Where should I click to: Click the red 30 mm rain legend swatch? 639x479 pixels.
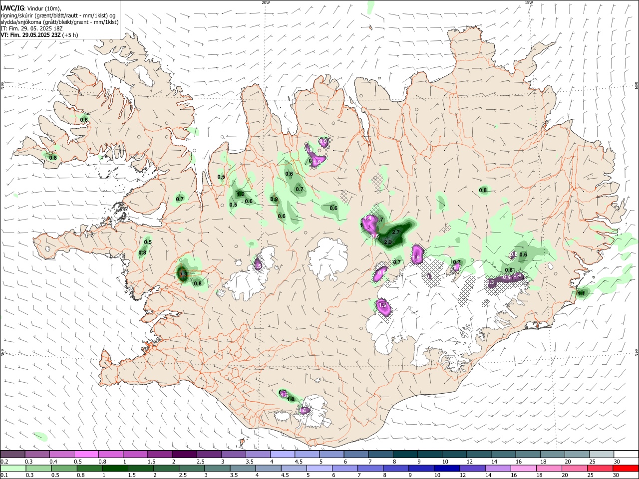(626, 468)
